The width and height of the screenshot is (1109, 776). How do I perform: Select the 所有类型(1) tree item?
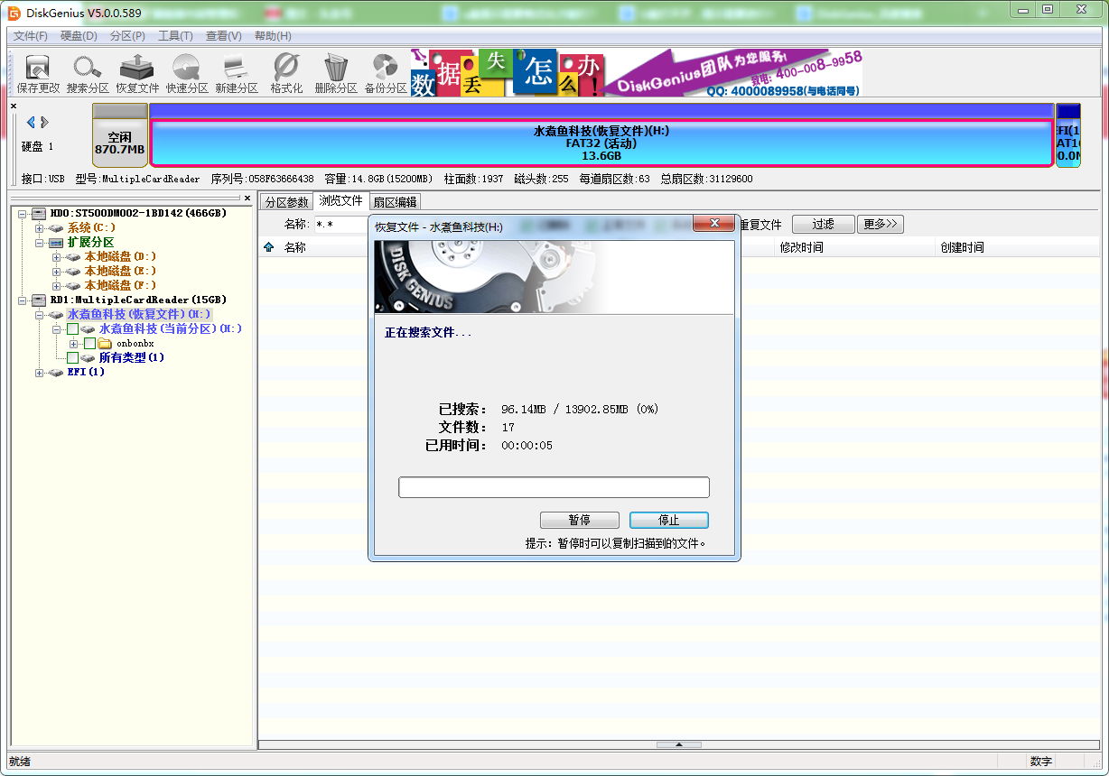pyautogui.click(x=132, y=357)
